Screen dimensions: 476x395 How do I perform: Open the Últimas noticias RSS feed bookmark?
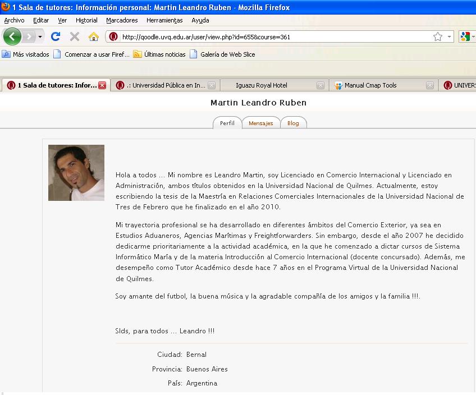pos(159,54)
